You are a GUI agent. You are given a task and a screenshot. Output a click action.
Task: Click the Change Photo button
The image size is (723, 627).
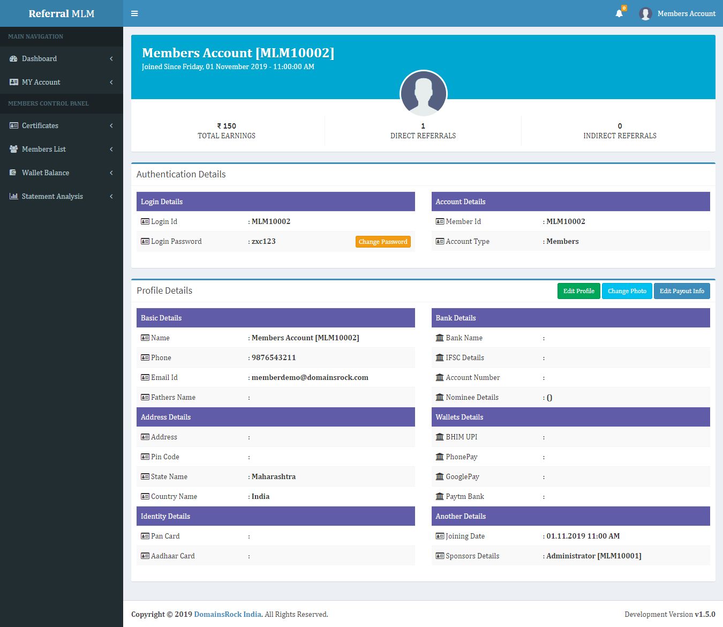click(627, 291)
